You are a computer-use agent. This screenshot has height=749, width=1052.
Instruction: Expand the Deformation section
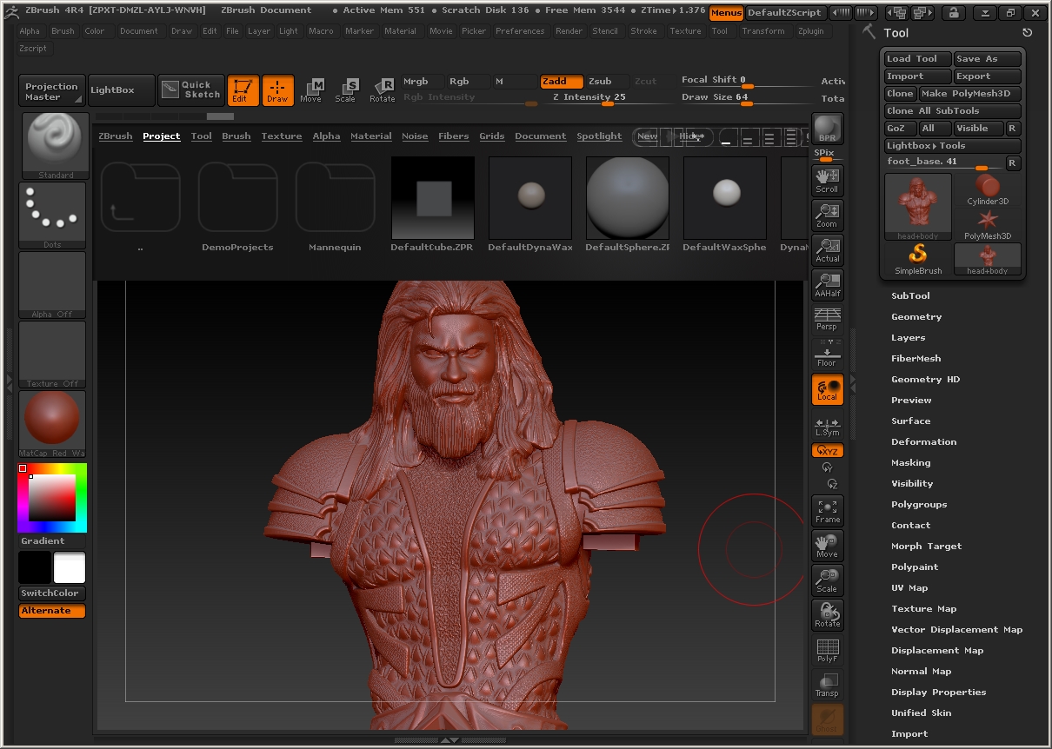point(923,441)
